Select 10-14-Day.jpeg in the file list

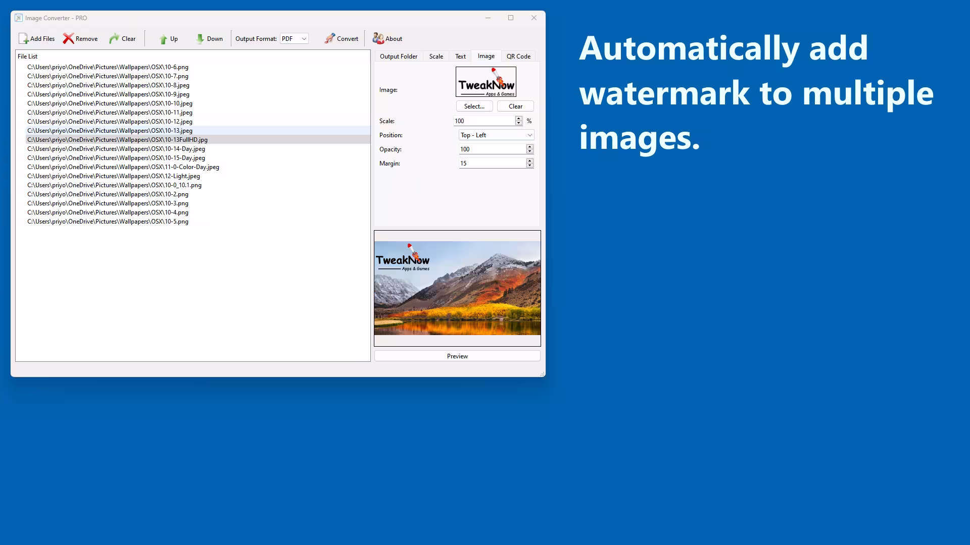pyautogui.click(x=116, y=149)
